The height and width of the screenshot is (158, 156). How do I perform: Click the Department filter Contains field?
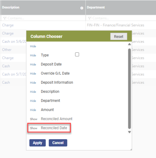coord(121,18)
